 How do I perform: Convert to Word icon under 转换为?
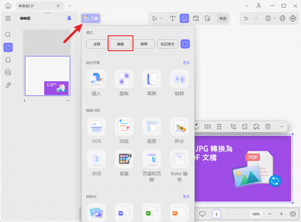pos(124,212)
